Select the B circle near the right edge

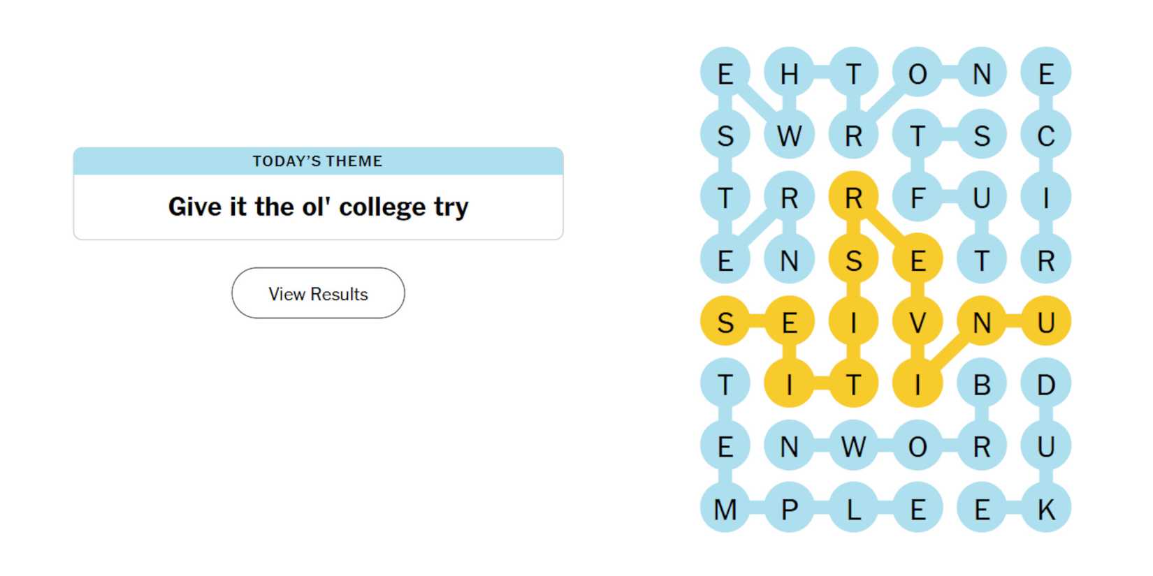click(x=982, y=382)
